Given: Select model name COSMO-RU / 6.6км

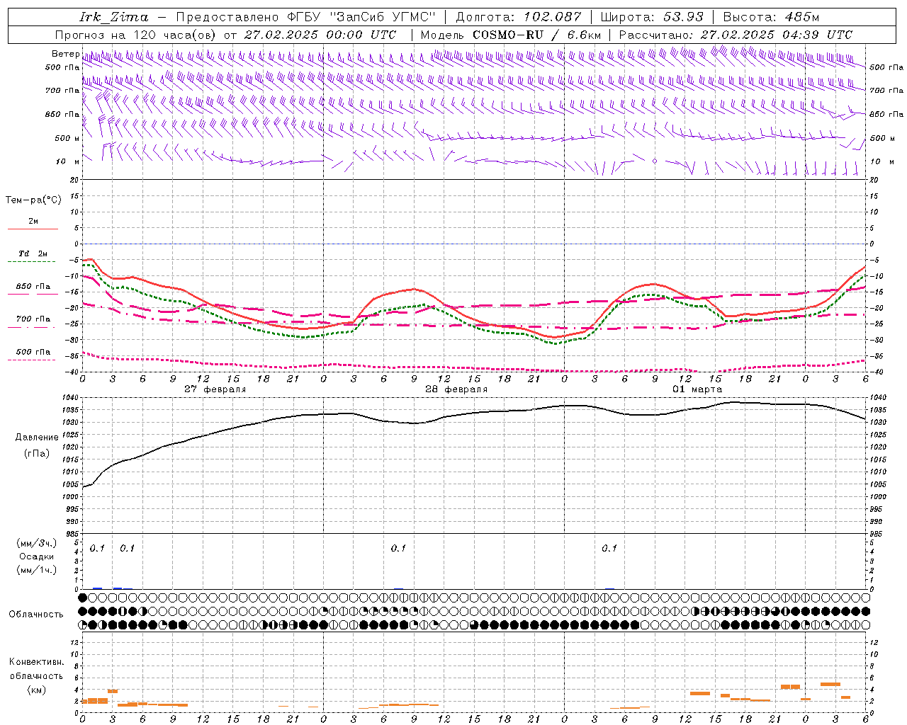Looking at the screenshot, I should pos(537,35).
